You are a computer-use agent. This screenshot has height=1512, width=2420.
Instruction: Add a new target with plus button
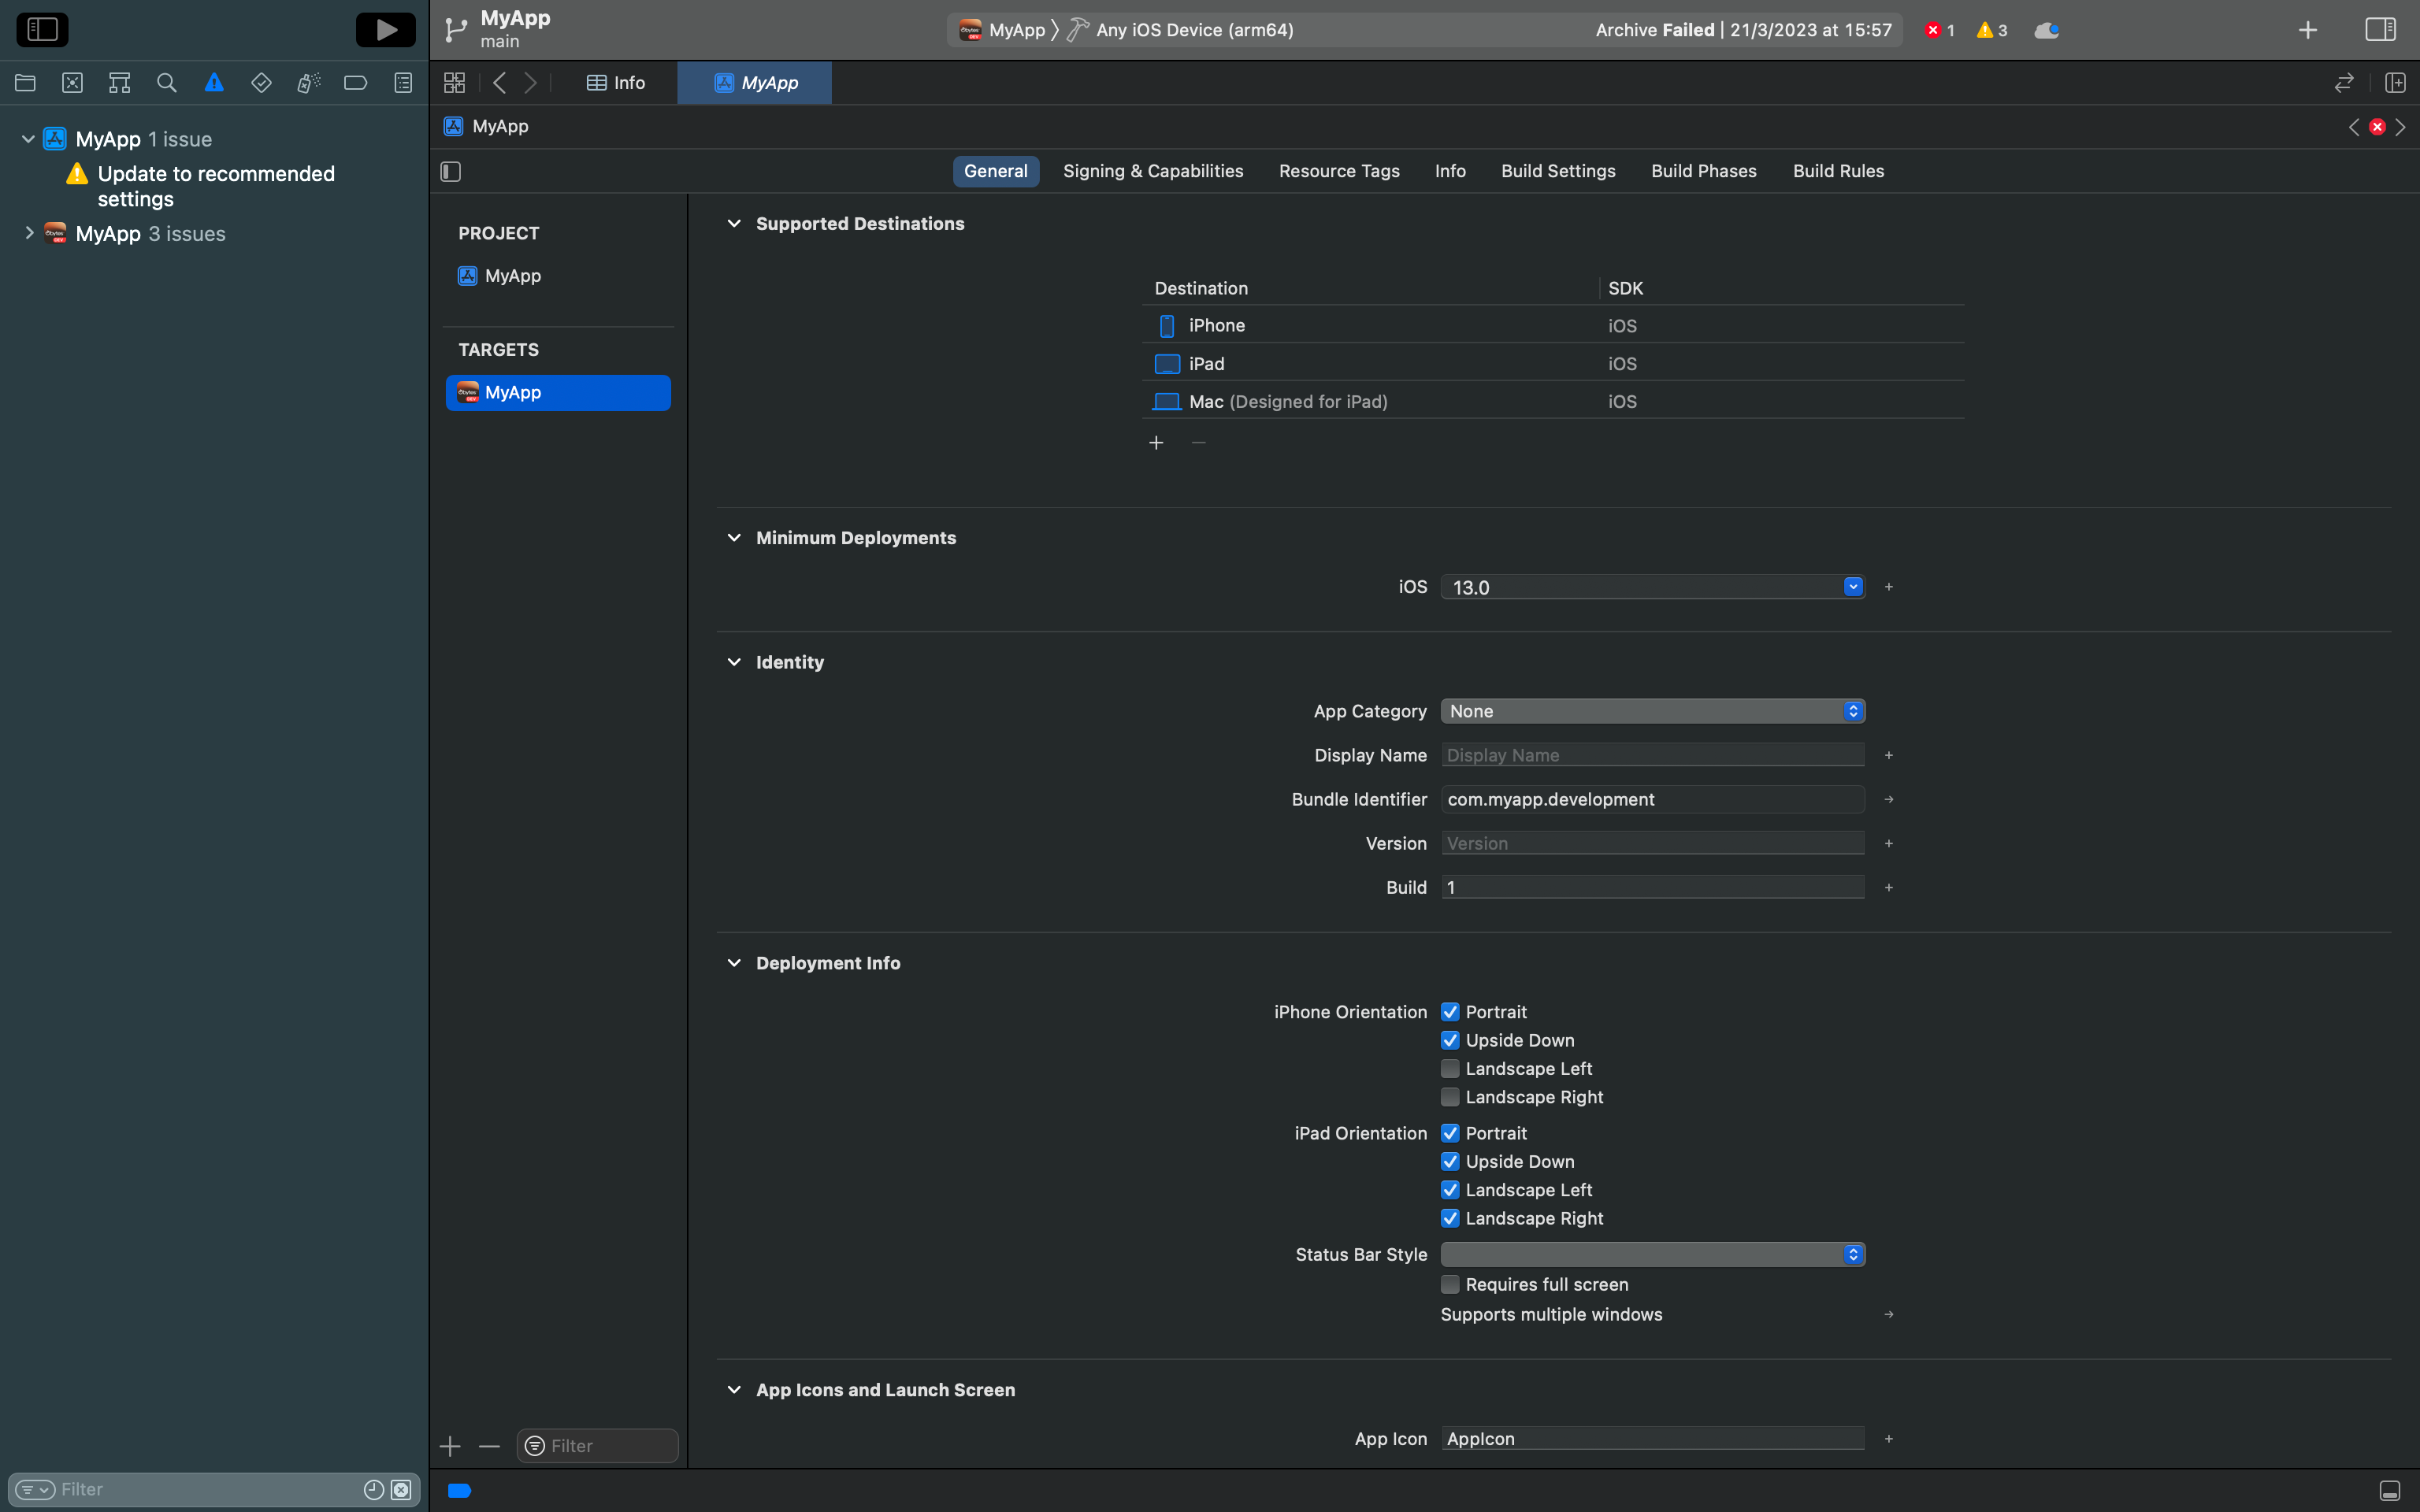pyautogui.click(x=450, y=1446)
